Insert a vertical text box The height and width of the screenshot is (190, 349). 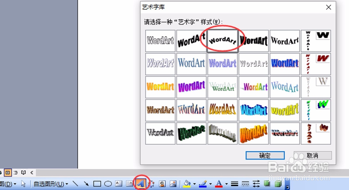[129, 183]
